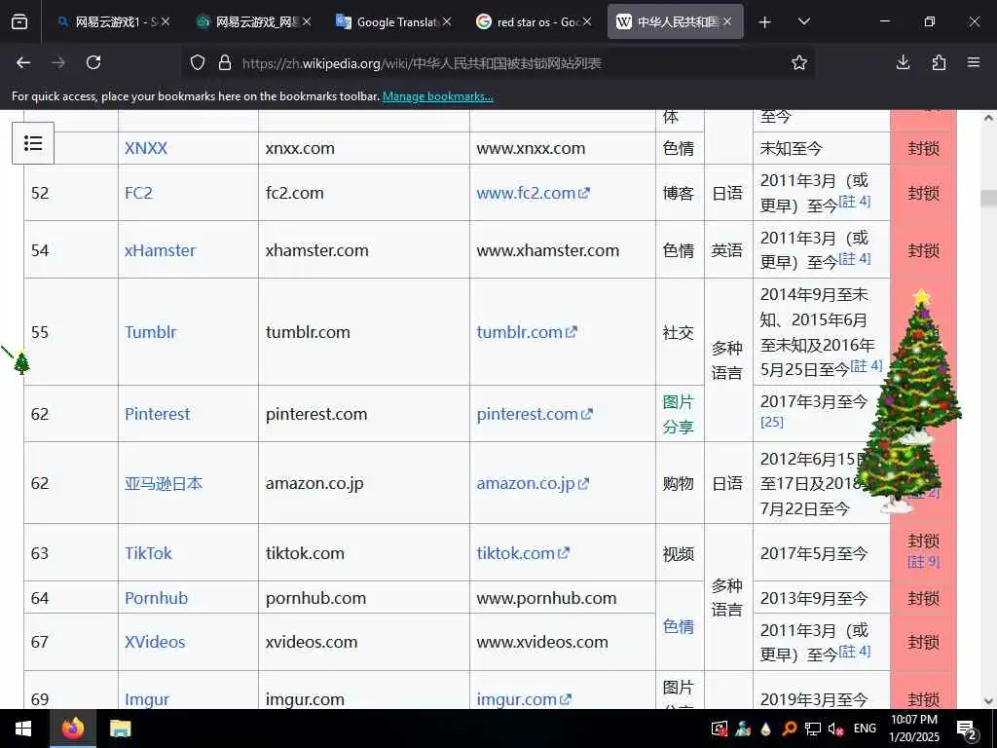The height and width of the screenshot is (748, 997).
Task: Visit external link imgur.com
Action: pos(524,699)
